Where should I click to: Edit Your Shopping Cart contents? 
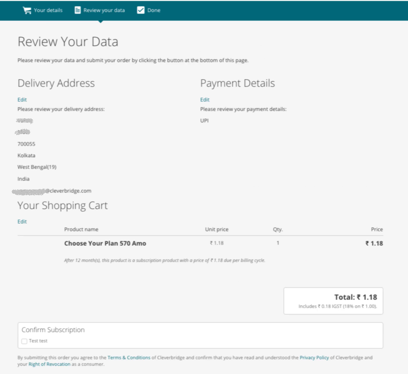click(22, 221)
